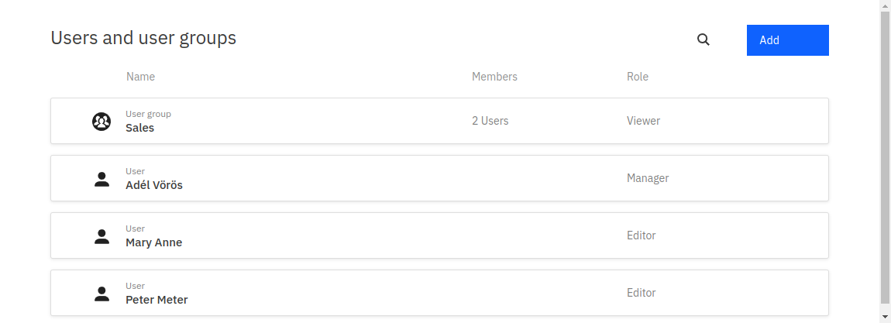Click the vertical scrollbar thumb
This screenshot has height=323, width=891.
885,155
